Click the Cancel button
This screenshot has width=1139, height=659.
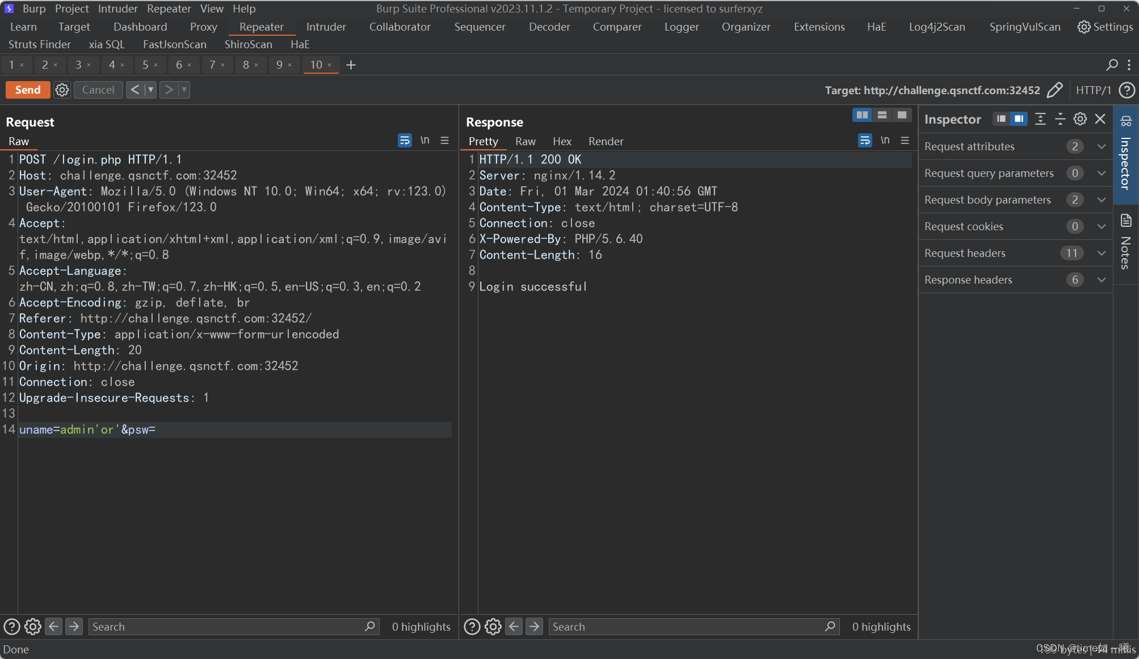(98, 90)
